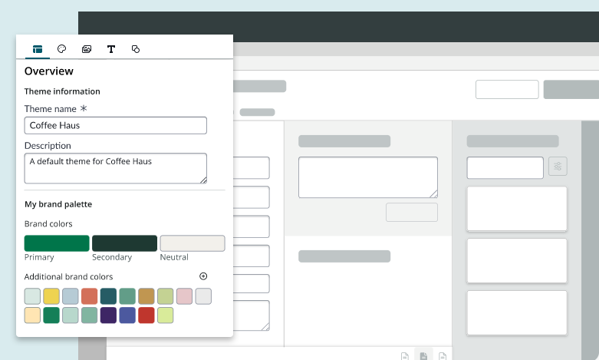Grab the Description field resize handle

pos(203,180)
